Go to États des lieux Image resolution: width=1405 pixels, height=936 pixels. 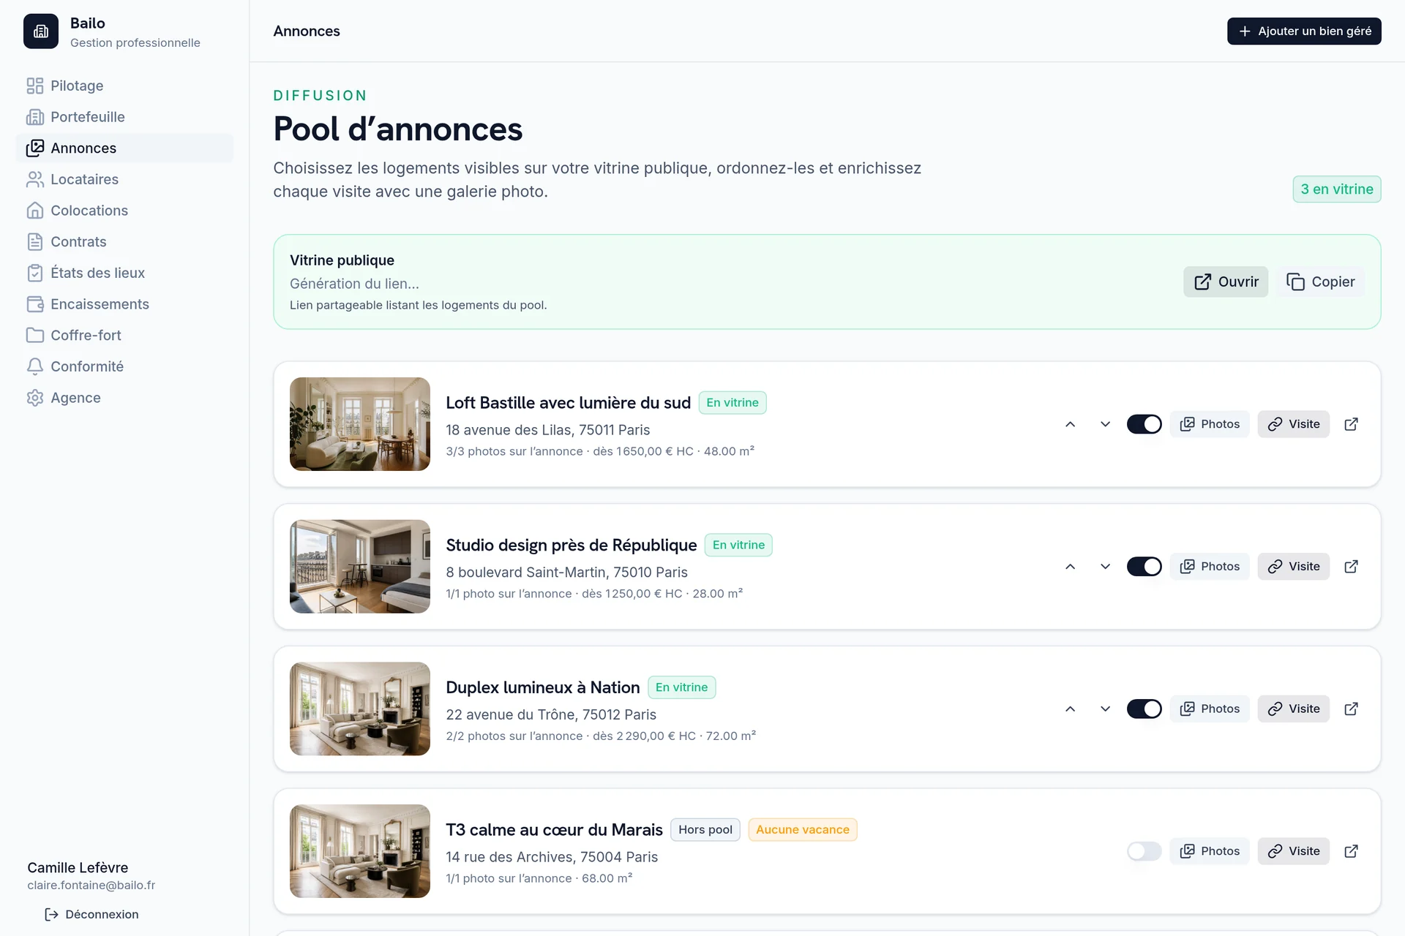coord(124,273)
